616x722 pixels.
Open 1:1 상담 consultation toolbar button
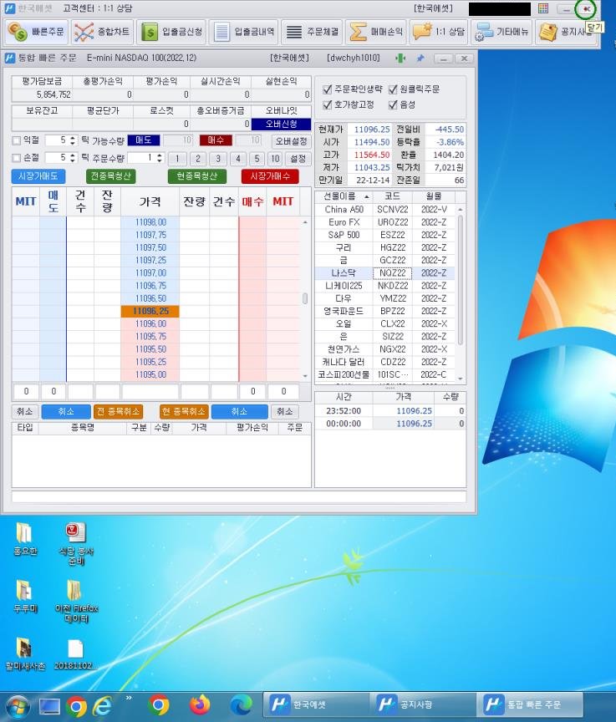coord(438,32)
